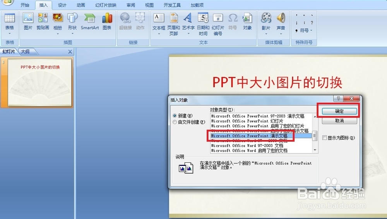Viewport: 387px width, 219px height.
Task: Switch to the 动画 ribbon tab
Action: pos(81,5)
